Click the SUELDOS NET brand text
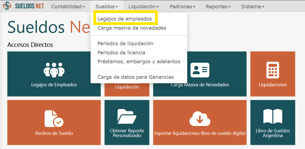The width and height of the screenshot is (305, 149). [29, 6]
